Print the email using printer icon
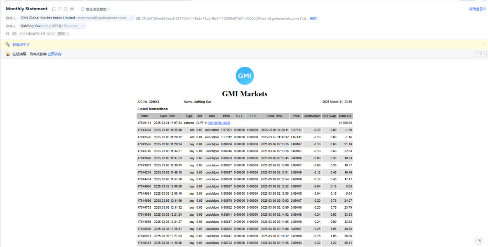Image resolution: width=488 pixels, height=247 pixels. pos(72,9)
